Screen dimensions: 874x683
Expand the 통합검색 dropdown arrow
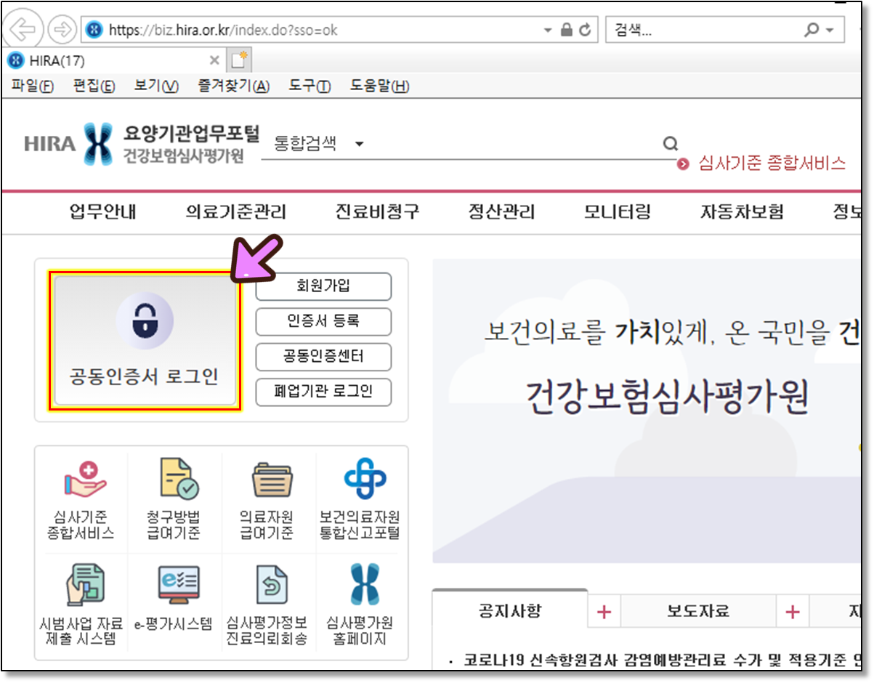(x=359, y=144)
